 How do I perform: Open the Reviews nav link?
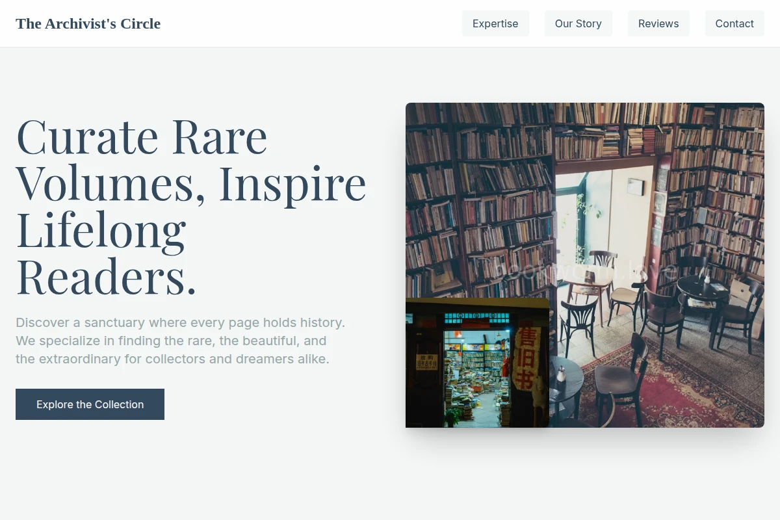pos(658,23)
